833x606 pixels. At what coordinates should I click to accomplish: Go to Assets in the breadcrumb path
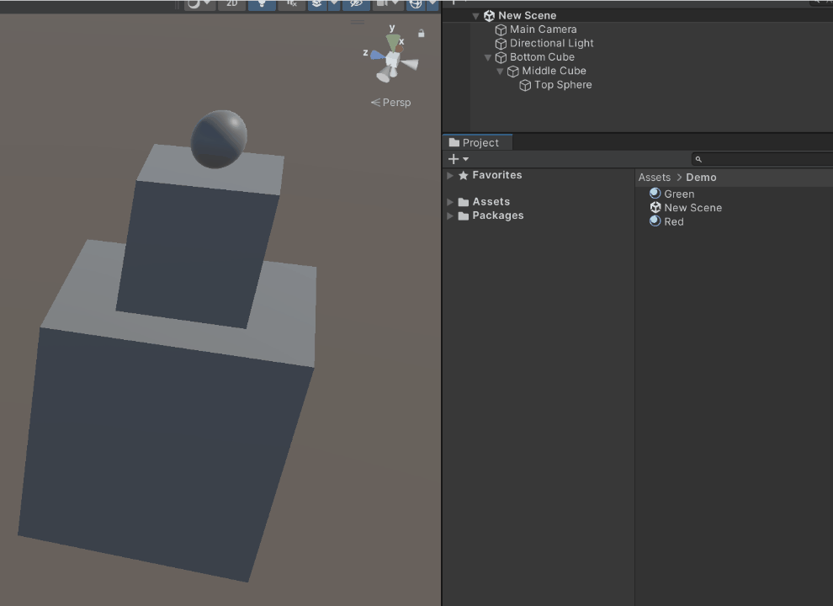pyautogui.click(x=655, y=177)
